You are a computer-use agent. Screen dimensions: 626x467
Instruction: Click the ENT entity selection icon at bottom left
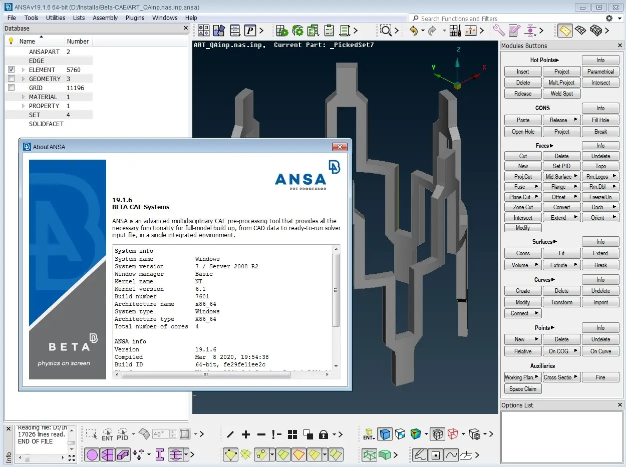[108, 434]
